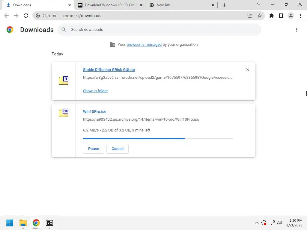Screen dimensions: 307x230
Task: Open the browser is managed link
Action: 144,45
